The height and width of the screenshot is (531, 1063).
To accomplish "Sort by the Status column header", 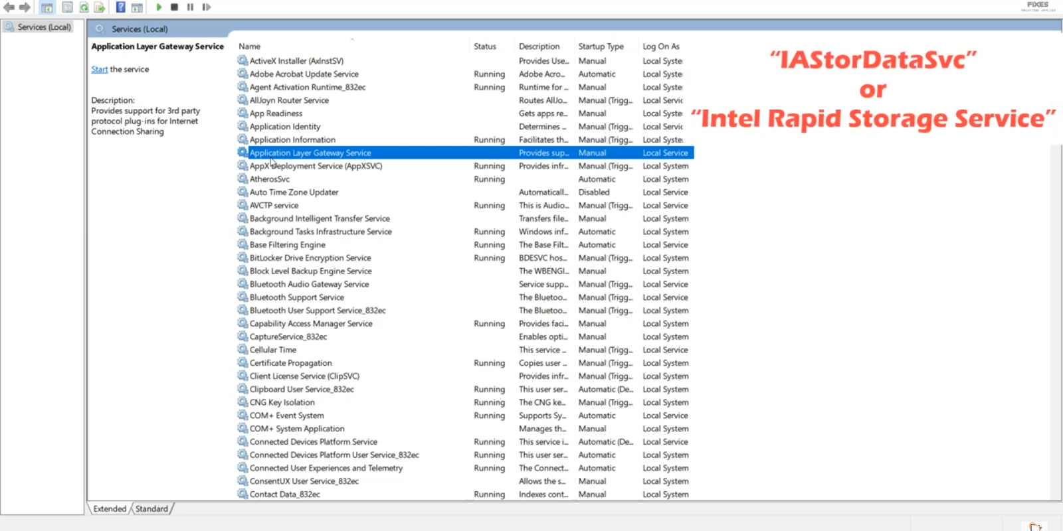I will pos(484,46).
